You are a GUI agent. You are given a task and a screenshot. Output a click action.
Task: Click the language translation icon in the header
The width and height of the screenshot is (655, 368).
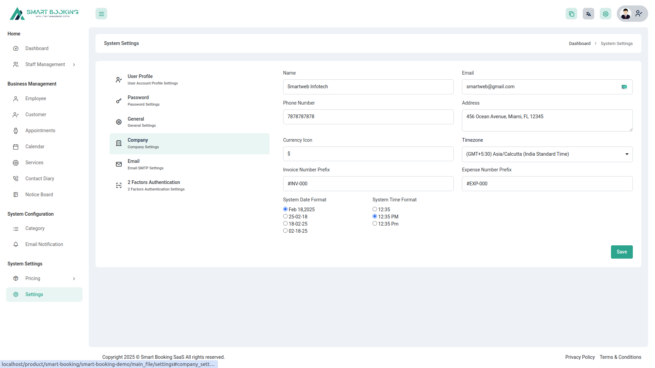[588, 14]
